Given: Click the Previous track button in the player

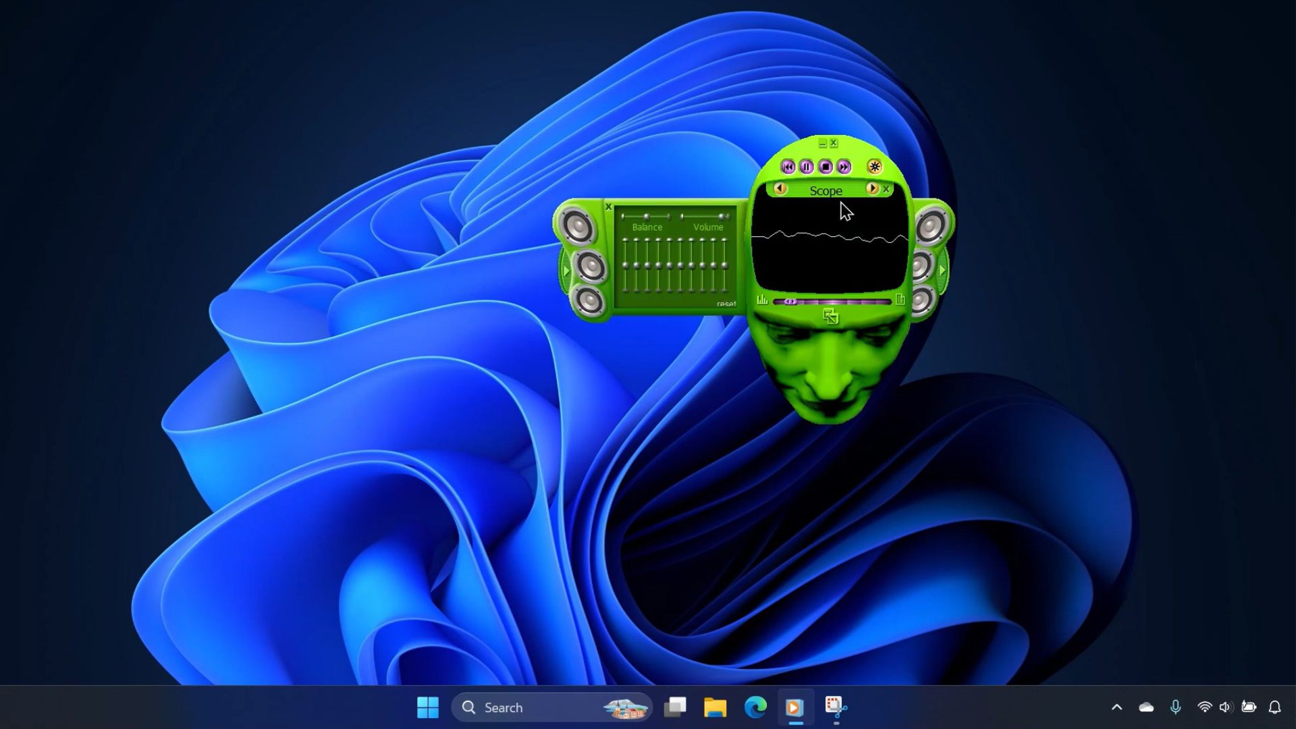Looking at the screenshot, I should click(788, 167).
